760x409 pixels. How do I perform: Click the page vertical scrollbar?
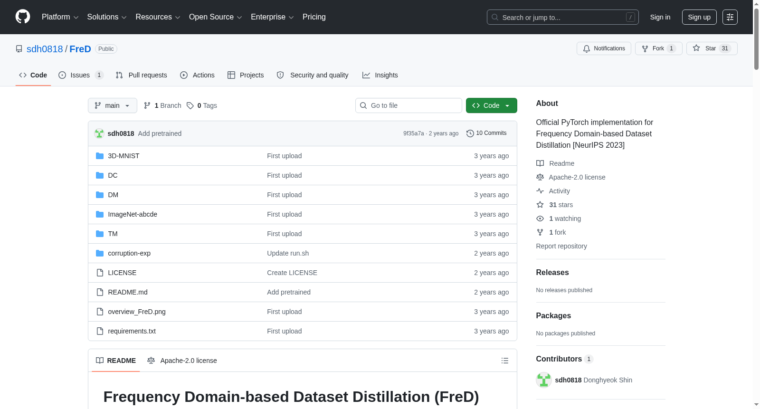[756, 204]
